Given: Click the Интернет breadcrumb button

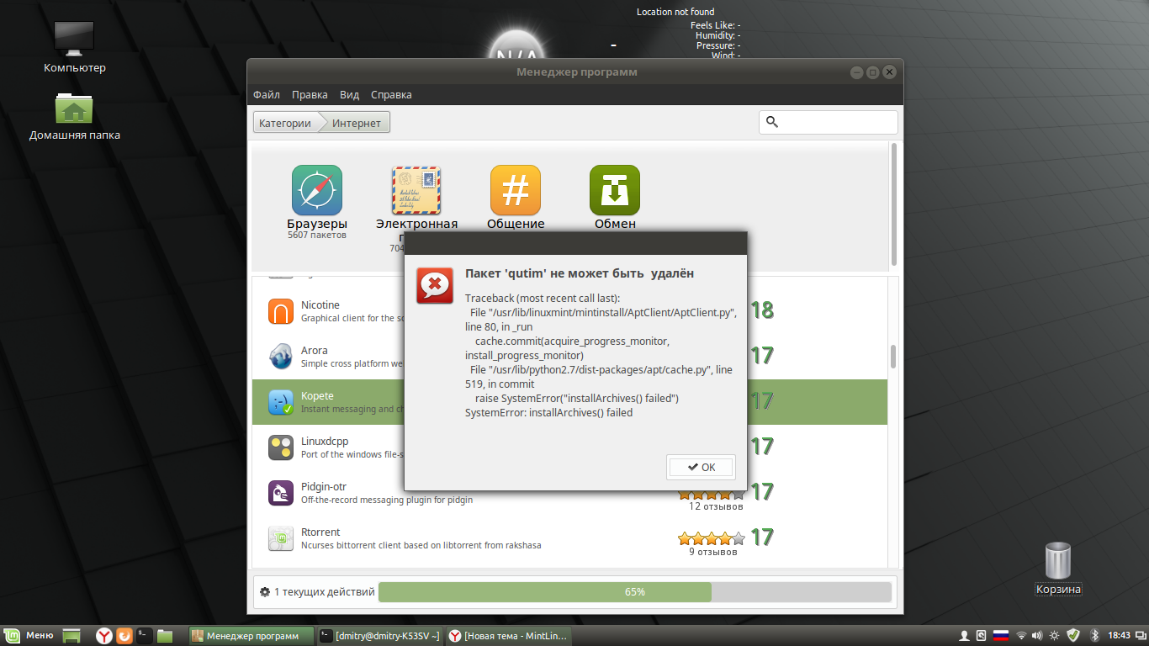Looking at the screenshot, I should coord(357,123).
